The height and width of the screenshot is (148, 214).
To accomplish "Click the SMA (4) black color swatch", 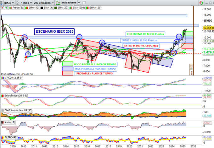I will click(x=42, y=8).
